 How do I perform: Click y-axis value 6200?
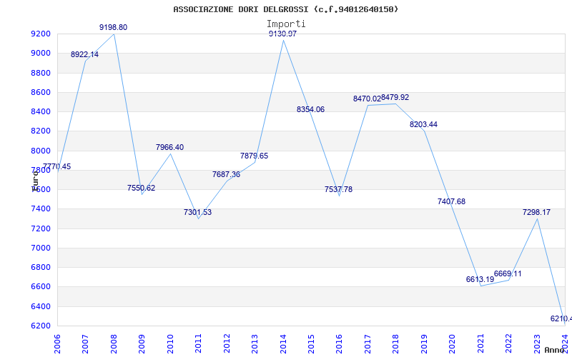41,326
